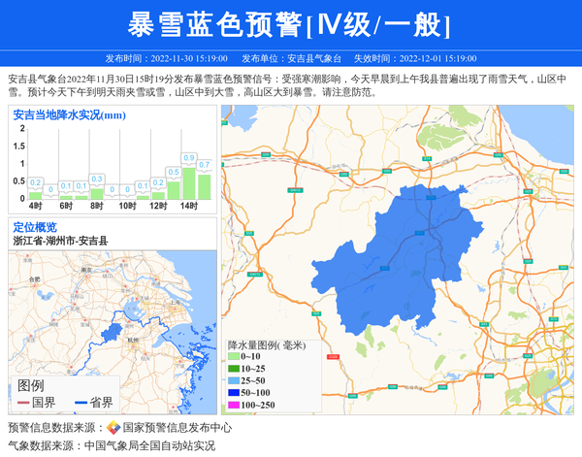This screenshot has height=457, width=582.
Task: Click the 0.3 value label on chart
Action: click(96, 179)
